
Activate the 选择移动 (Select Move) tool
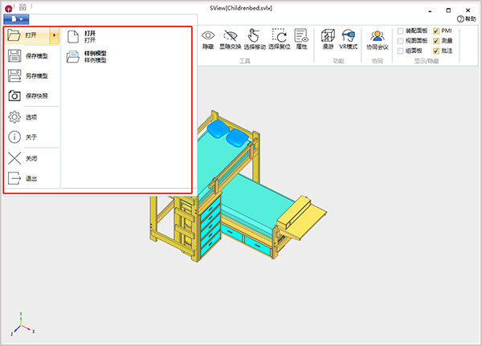click(255, 37)
